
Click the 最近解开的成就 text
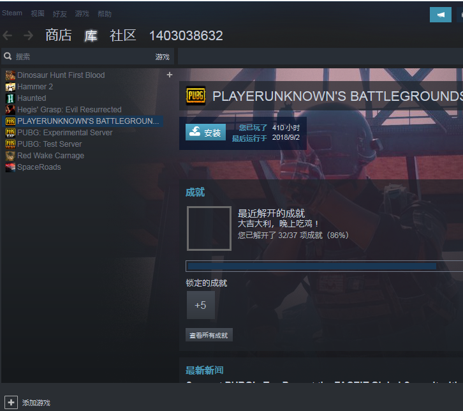(272, 213)
